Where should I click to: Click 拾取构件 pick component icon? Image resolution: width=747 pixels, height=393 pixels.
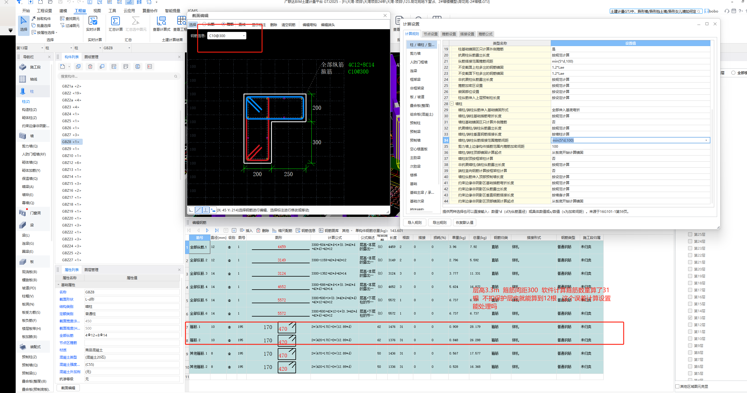point(34,19)
